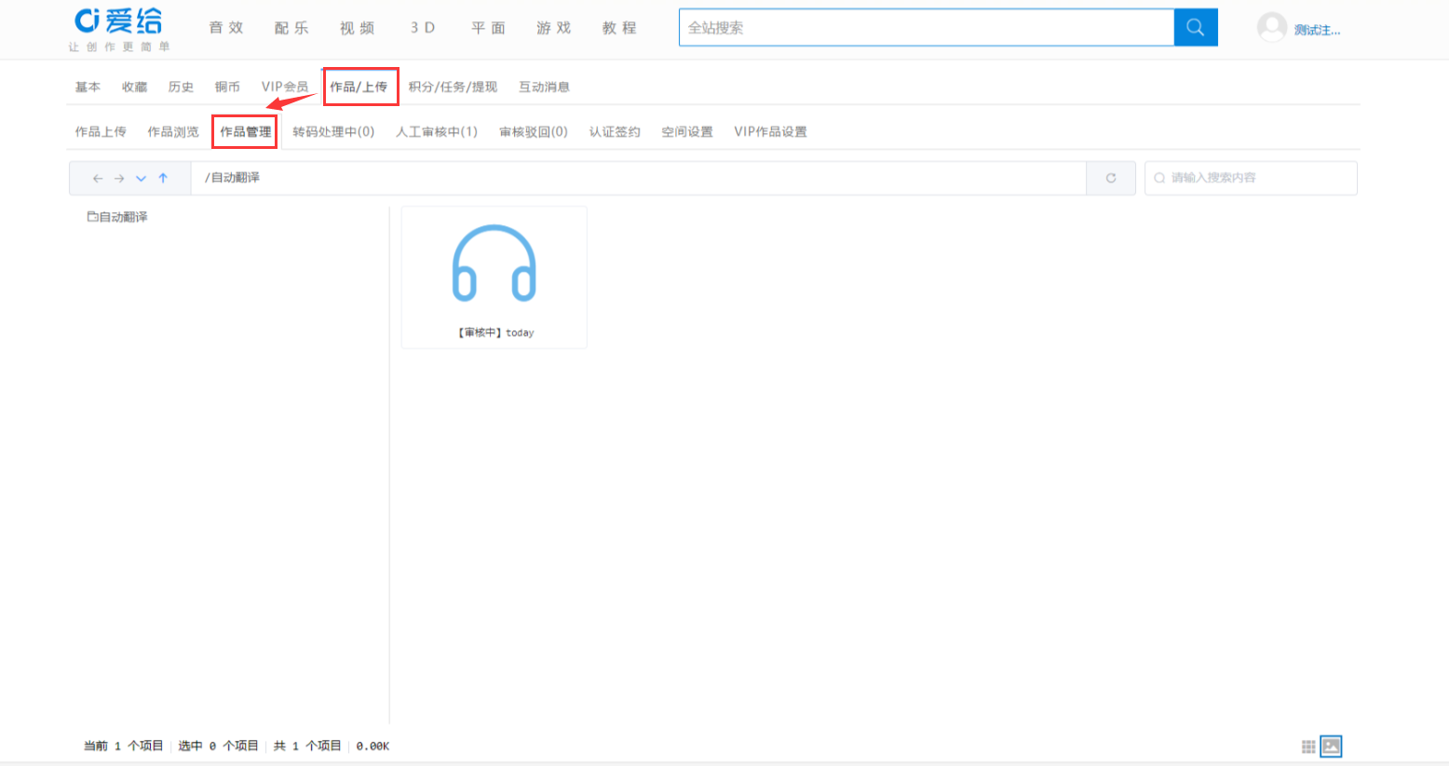Switch to grid list view
Screen dimensions: 1449x766
pyautogui.click(x=1308, y=746)
